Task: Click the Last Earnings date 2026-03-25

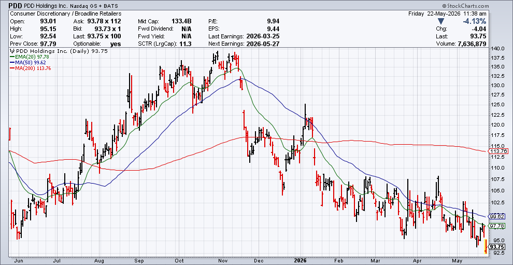Action: [262, 36]
